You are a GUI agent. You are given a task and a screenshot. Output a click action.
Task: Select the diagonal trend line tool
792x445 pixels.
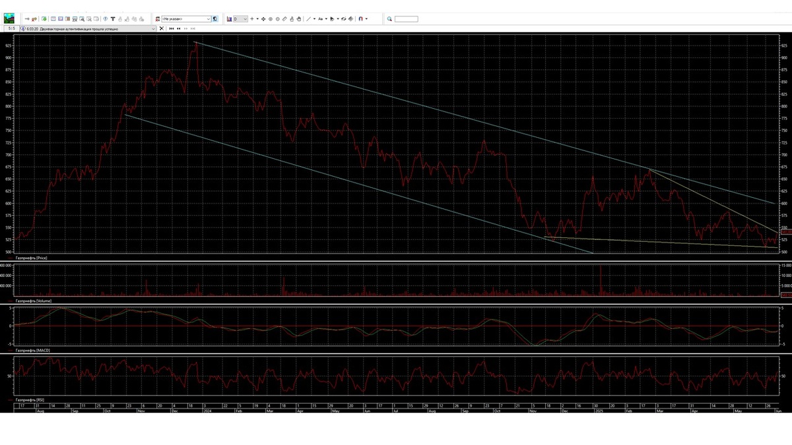click(308, 19)
